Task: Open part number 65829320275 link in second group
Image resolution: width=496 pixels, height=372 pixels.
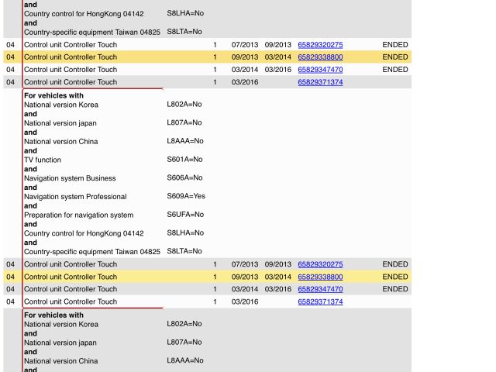Action: [x=320, y=264]
